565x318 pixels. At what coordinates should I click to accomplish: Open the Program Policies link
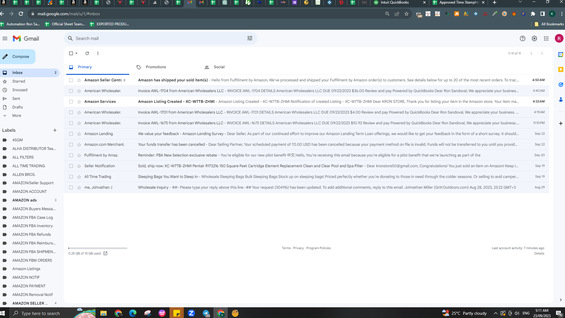318,248
